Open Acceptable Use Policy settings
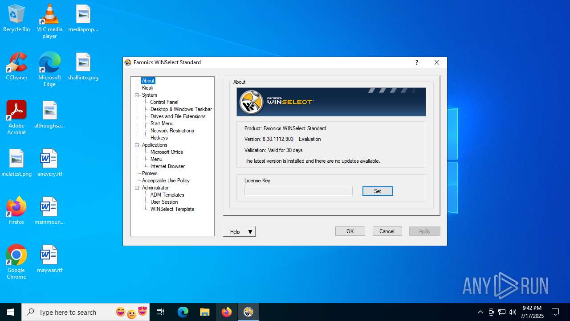 click(166, 181)
